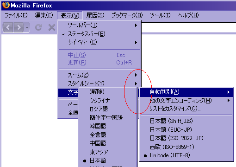Open the 編集(E) menu
This screenshot has width=236, height=167.
pos(44,15)
